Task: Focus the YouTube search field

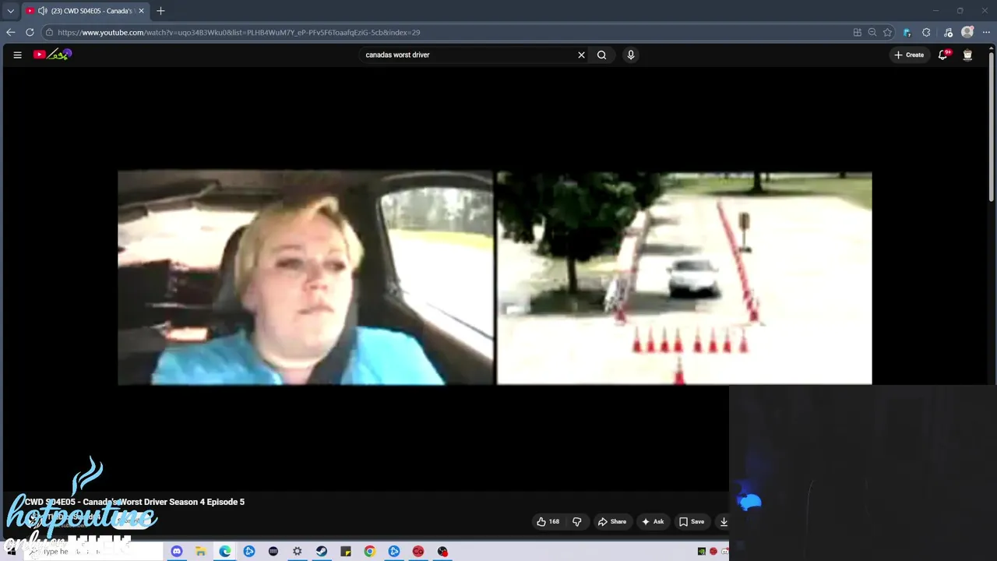Action: click(467, 55)
